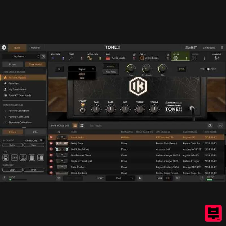Image resolution: width=226 pixels, height=226 pixels.
Task: Click the Bass instrument filter button
Action: [x=34, y=145]
